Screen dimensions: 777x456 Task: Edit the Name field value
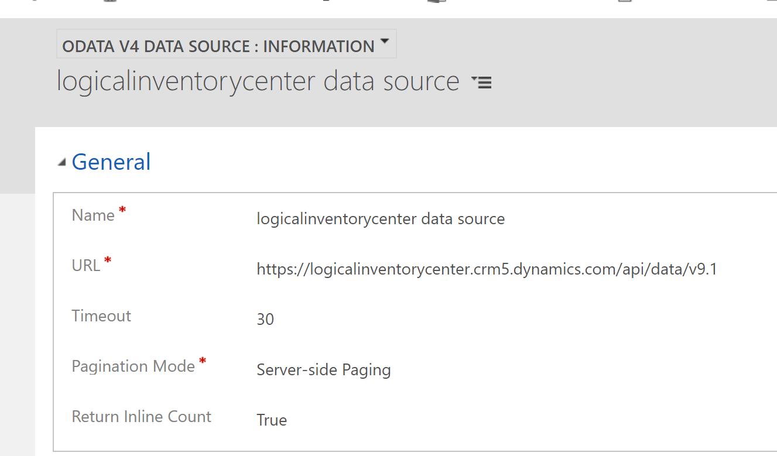[x=381, y=219]
